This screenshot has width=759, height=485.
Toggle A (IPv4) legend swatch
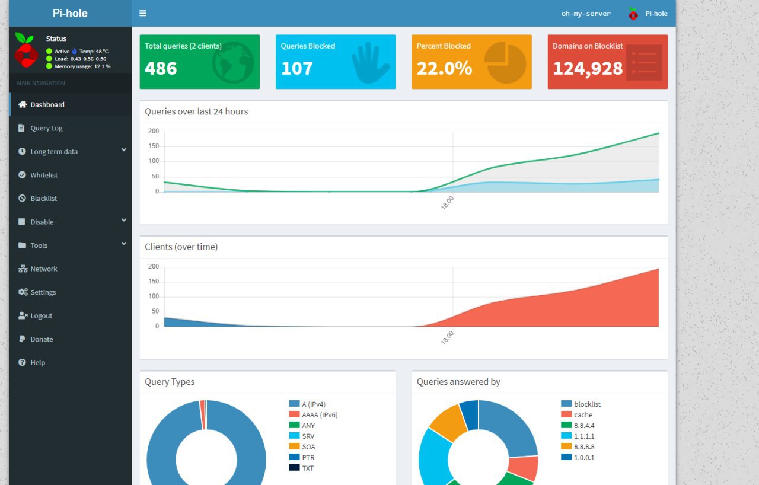tap(294, 404)
